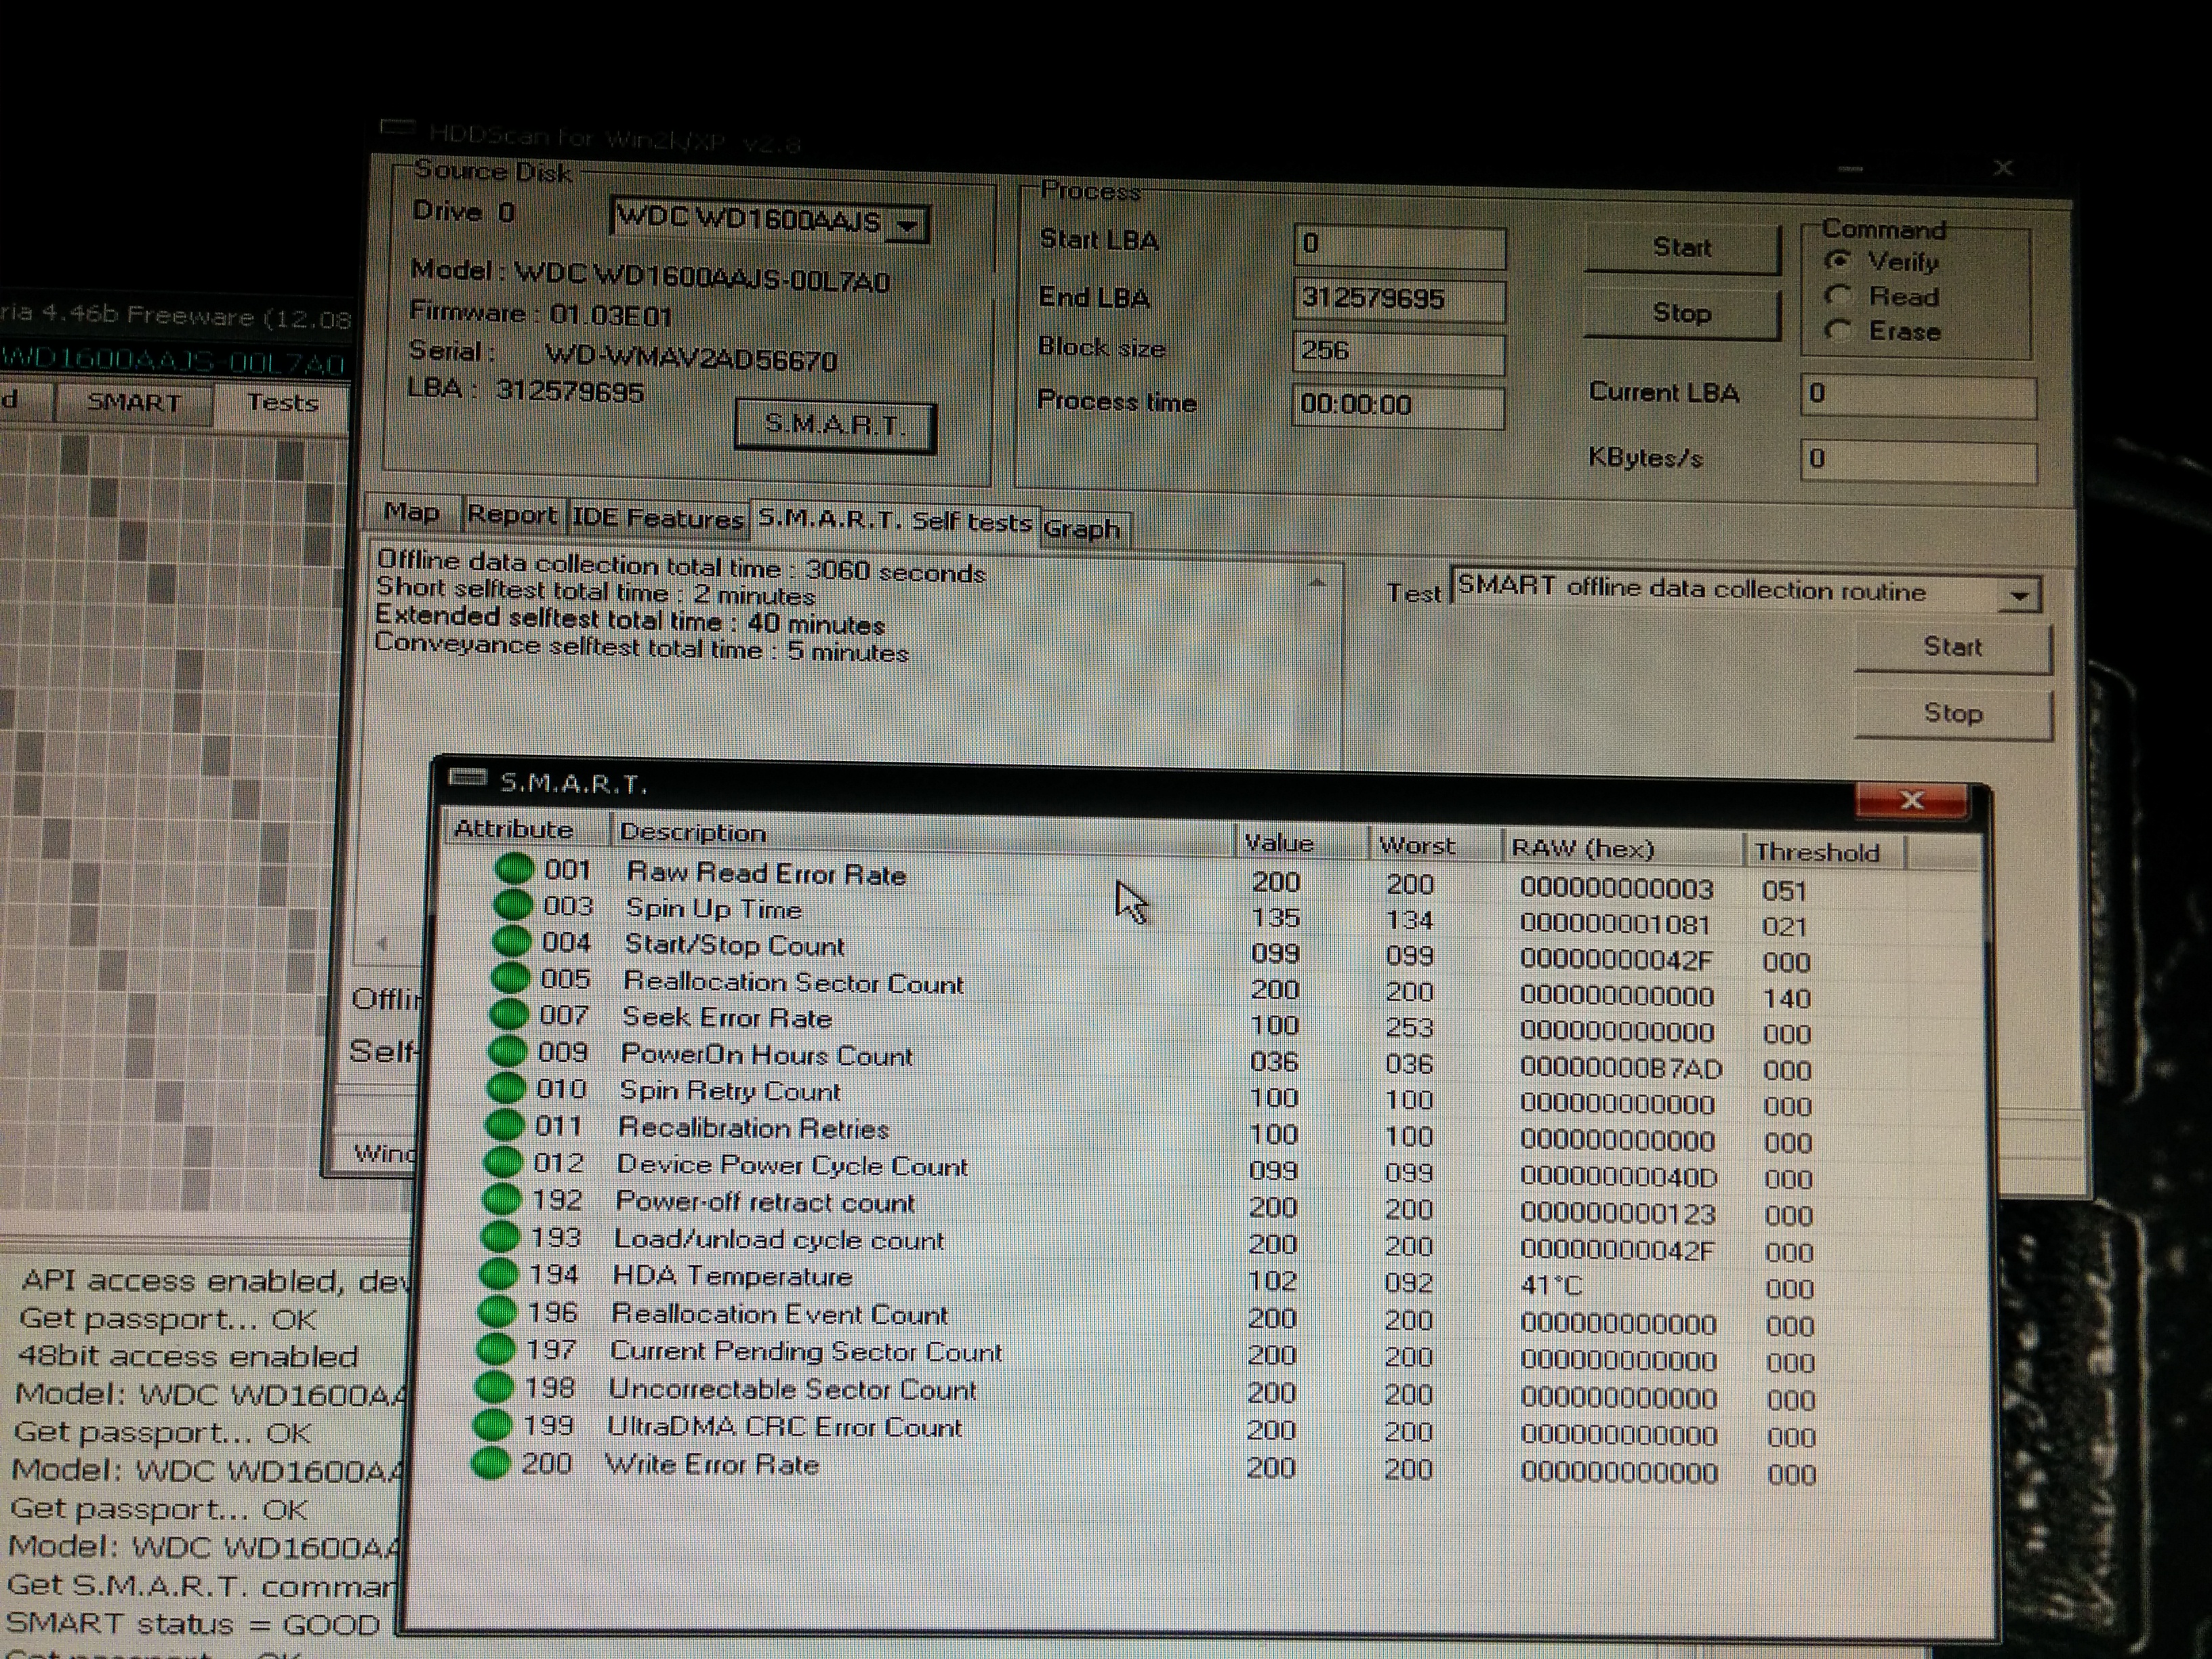The image size is (2212, 1659).
Task: Click green status icon for Raw Read Error Rate
Action: click(x=514, y=868)
